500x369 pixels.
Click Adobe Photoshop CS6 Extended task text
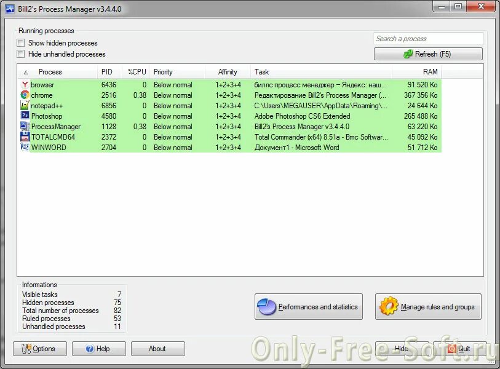[303, 116]
